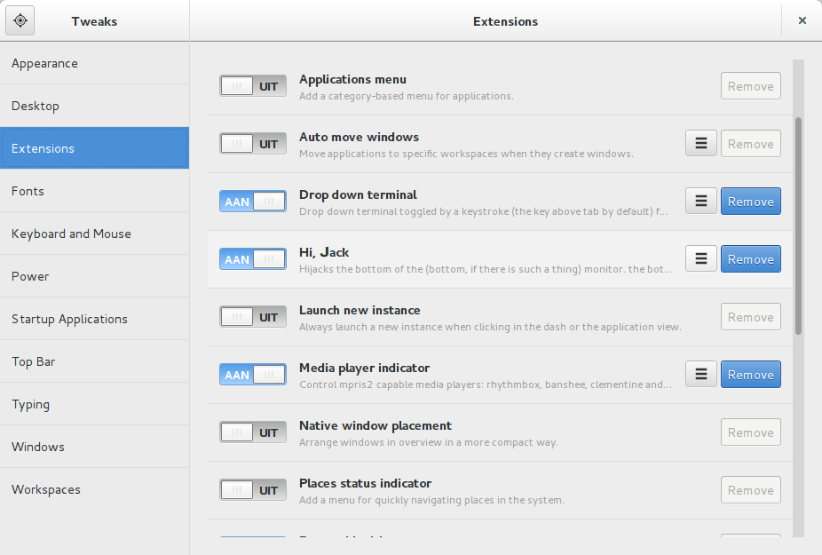This screenshot has height=555, width=822.
Task: Disable the Media player indicator switch
Action: coord(253,375)
